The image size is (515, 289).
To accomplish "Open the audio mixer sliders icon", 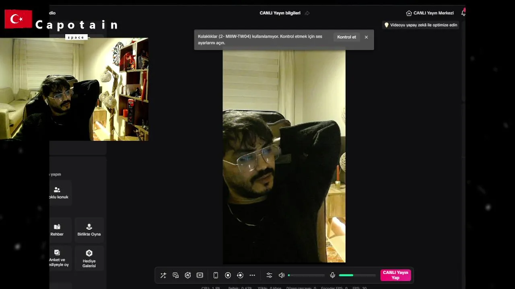I will coord(269,275).
